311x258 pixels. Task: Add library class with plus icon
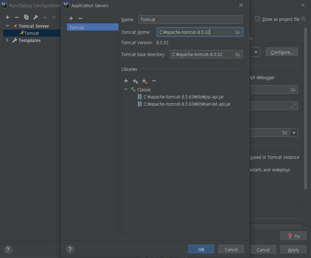(126, 81)
